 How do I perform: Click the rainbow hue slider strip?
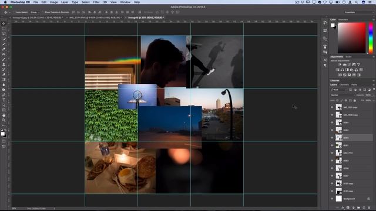[x=371, y=38]
